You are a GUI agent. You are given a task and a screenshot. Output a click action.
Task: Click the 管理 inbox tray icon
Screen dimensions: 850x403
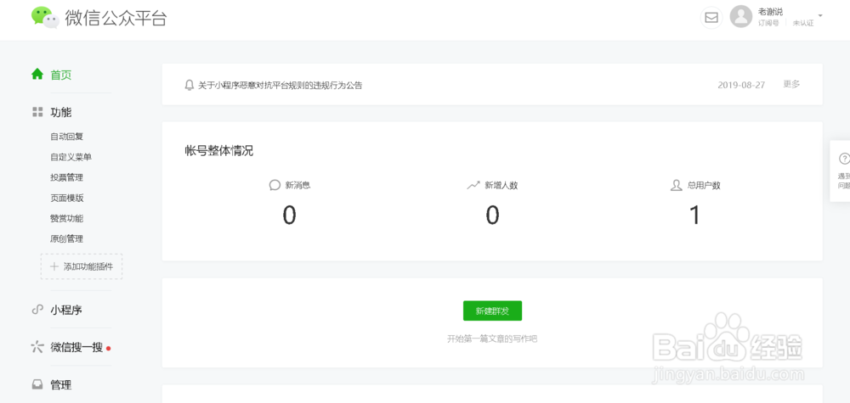click(x=37, y=384)
